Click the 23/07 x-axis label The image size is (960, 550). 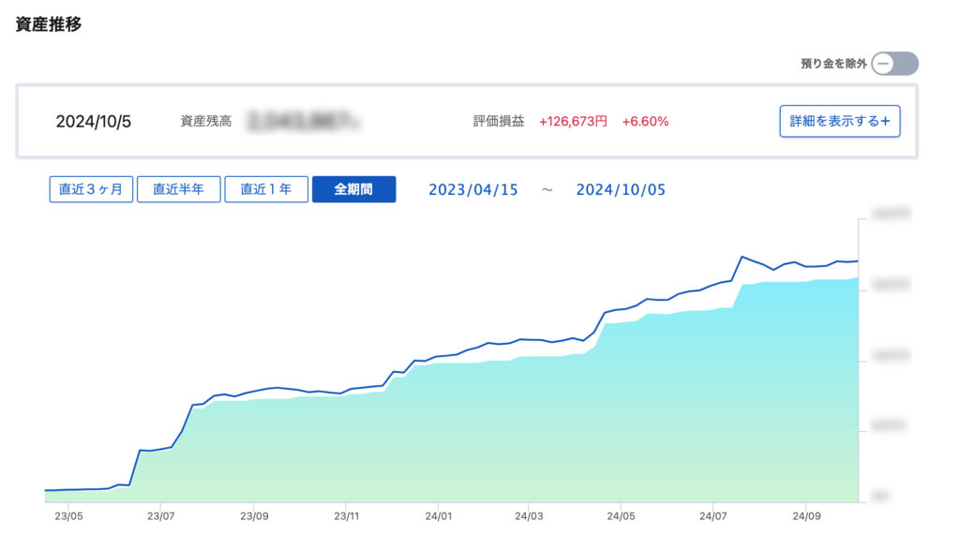(x=161, y=515)
